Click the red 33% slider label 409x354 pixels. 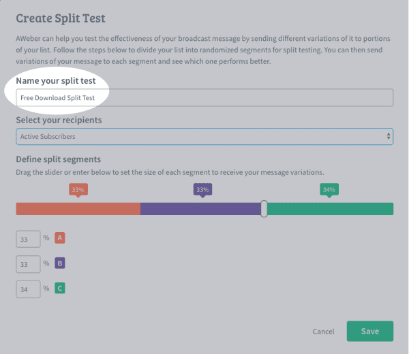78,189
